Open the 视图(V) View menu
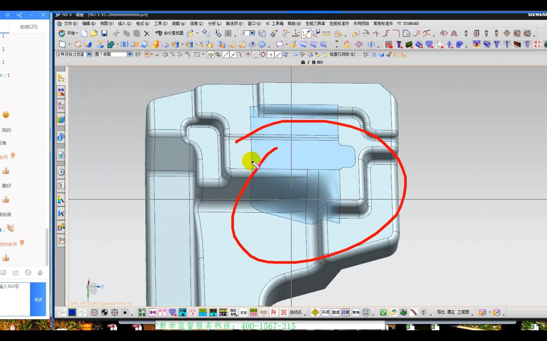This screenshot has width=547, height=341. click(x=106, y=23)
